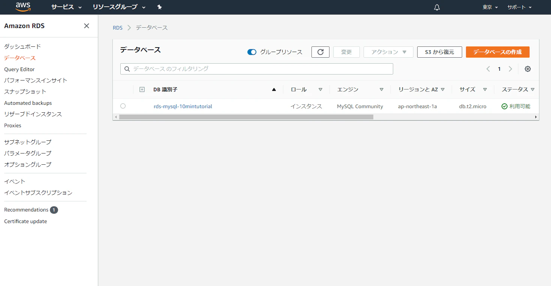Click the database filter input field
The image size is (551, 286).
[x=257, y=69]
